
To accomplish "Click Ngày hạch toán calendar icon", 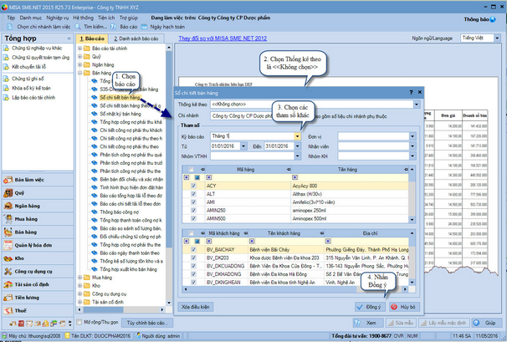I will 144,27.
